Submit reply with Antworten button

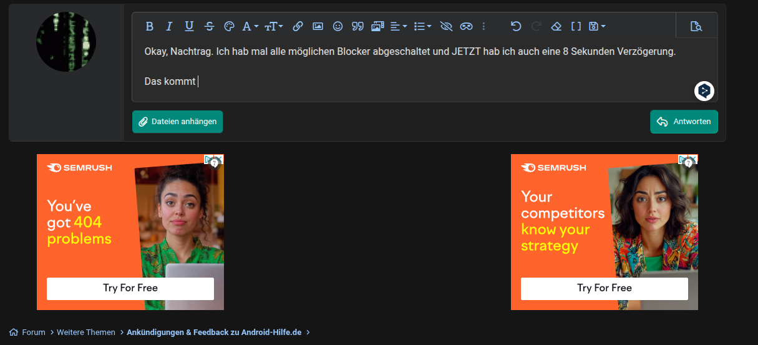pos(684,122)
